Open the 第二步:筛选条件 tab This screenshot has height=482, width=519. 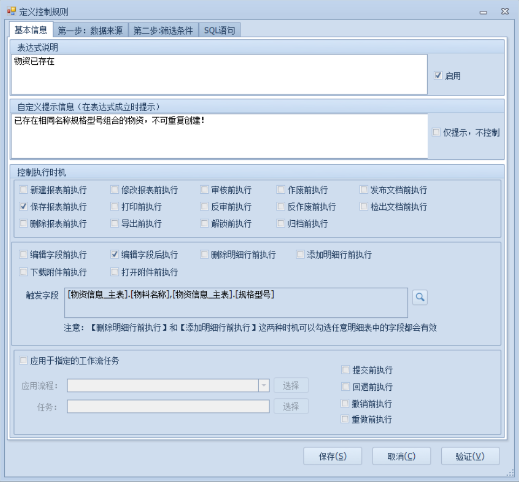tap(163, 30)
